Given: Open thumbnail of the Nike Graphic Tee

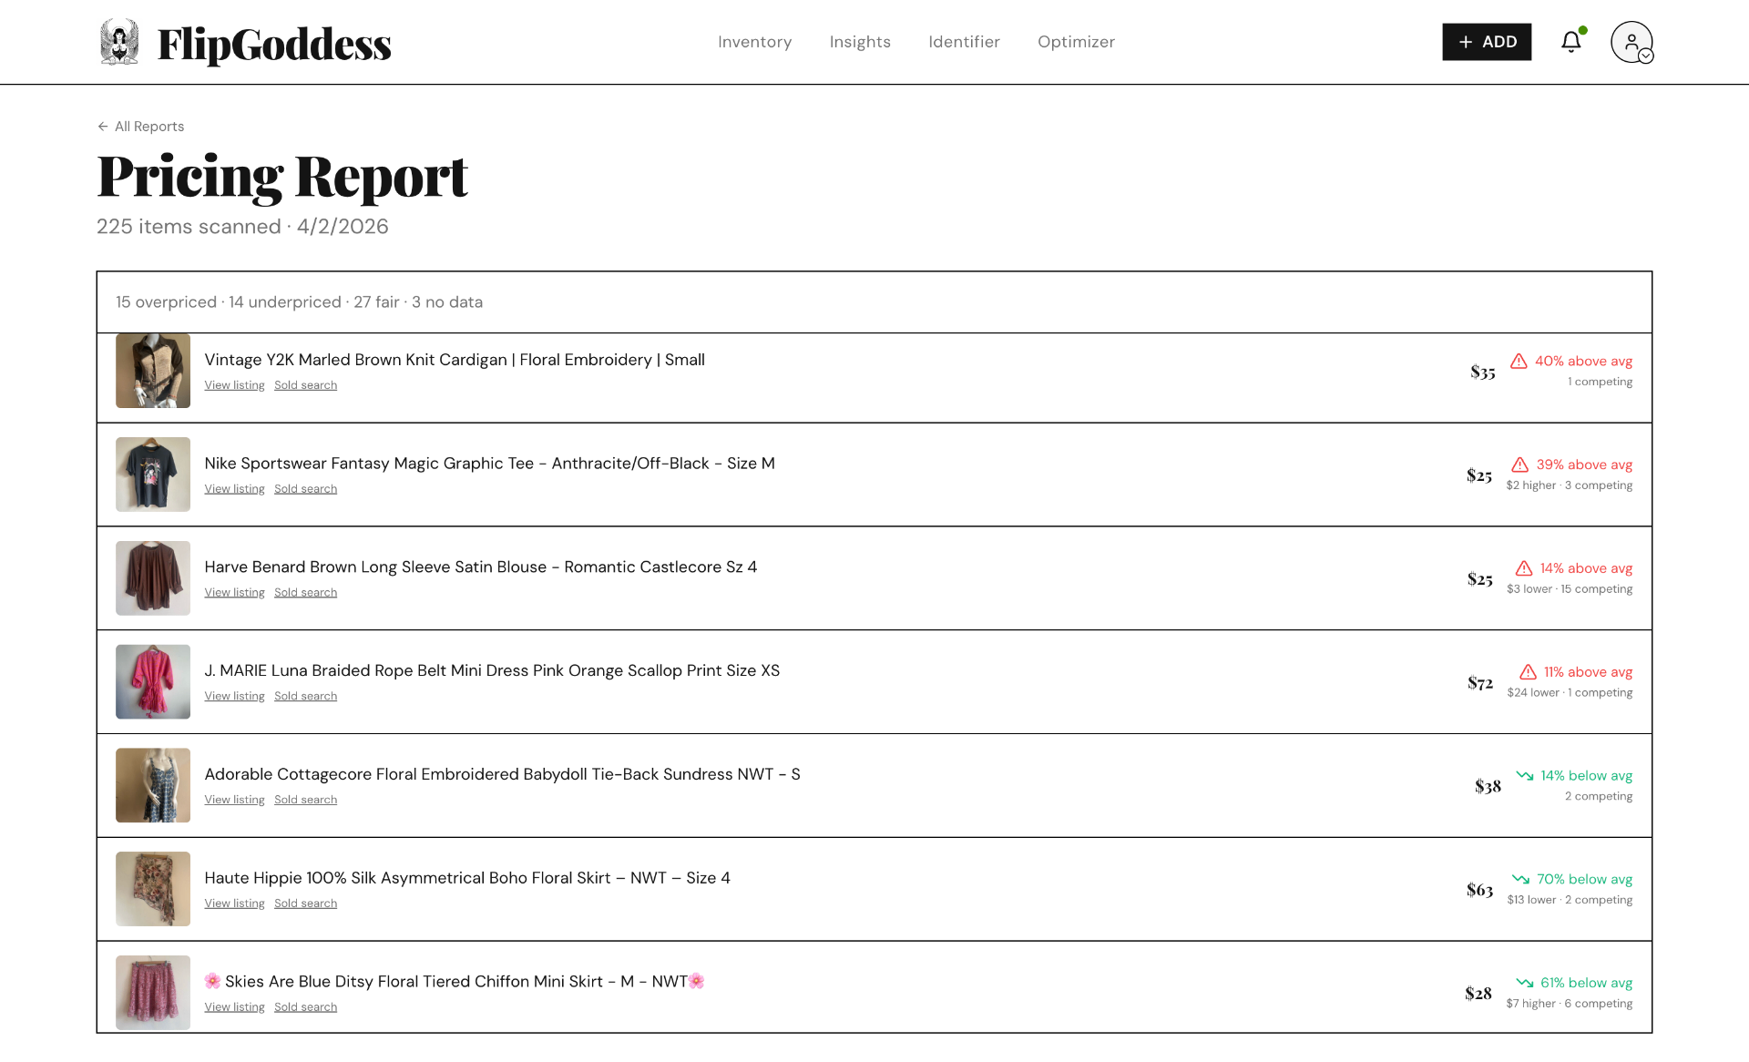Looking at the screenshot, I should [x=153, y=475].
